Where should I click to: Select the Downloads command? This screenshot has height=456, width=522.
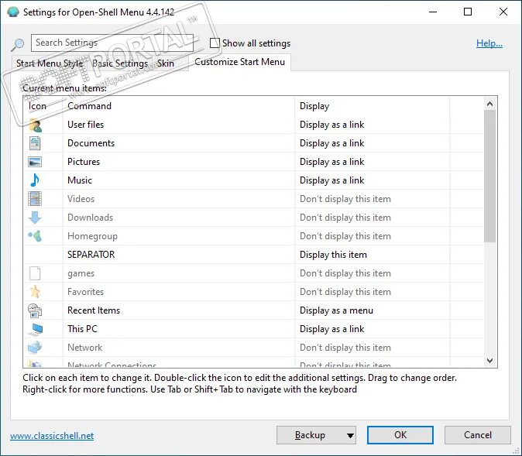pos(90,218)
